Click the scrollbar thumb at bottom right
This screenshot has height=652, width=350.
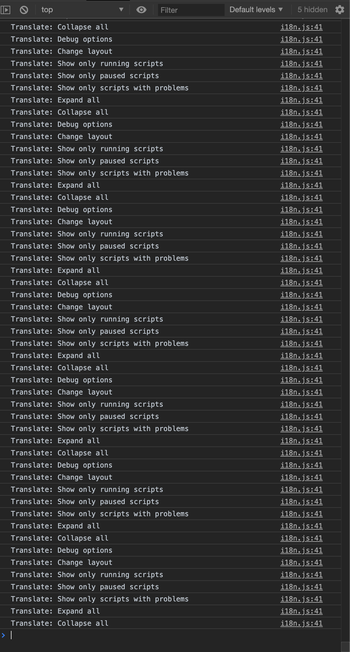[346, 647]
